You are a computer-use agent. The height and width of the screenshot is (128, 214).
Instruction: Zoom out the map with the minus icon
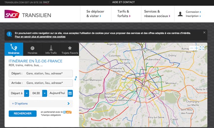click(192, 48)
